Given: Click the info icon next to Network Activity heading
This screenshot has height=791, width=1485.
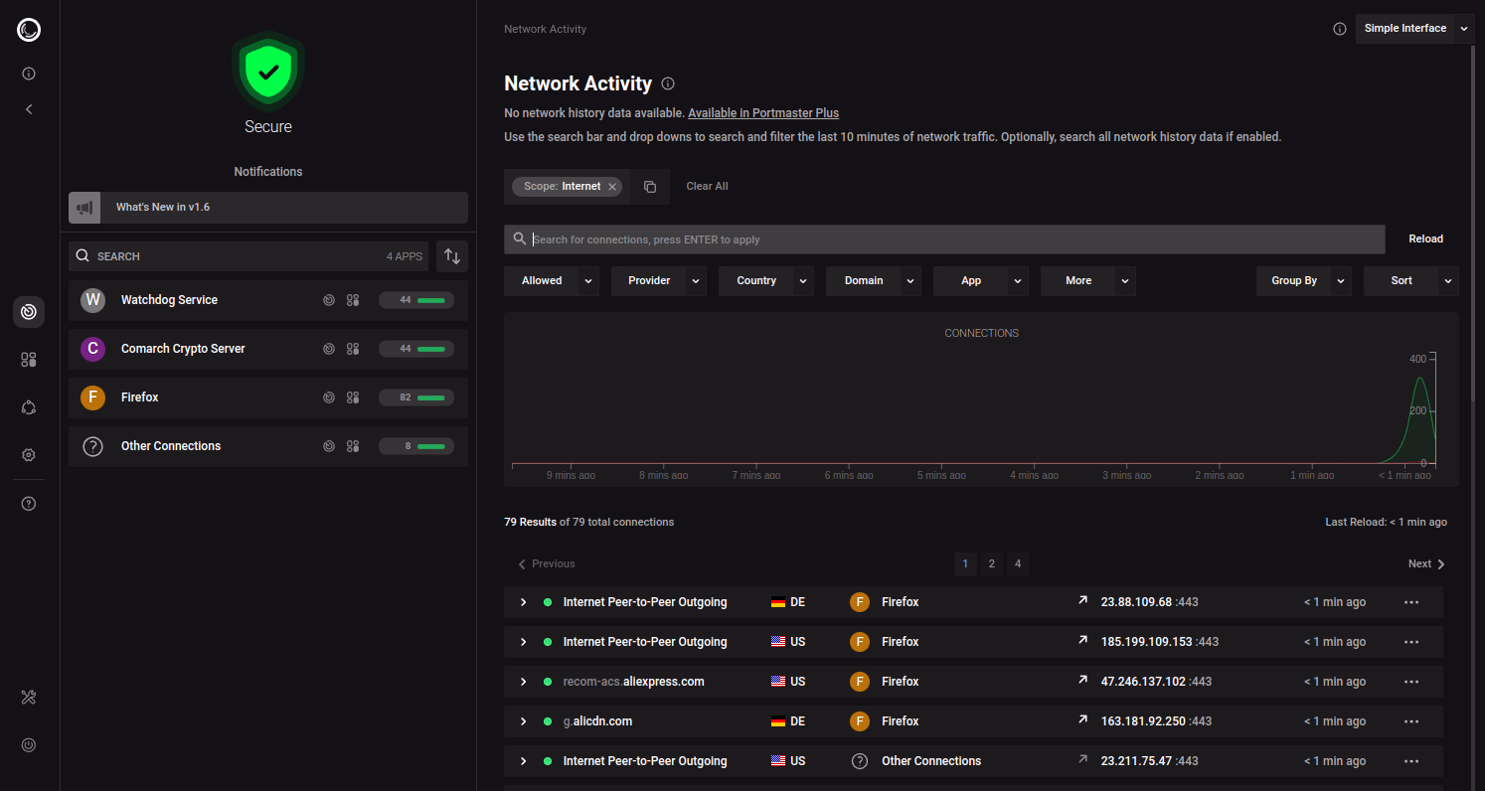Looking at the screenshot, I should pyautogui.click(x=668, y=83).
